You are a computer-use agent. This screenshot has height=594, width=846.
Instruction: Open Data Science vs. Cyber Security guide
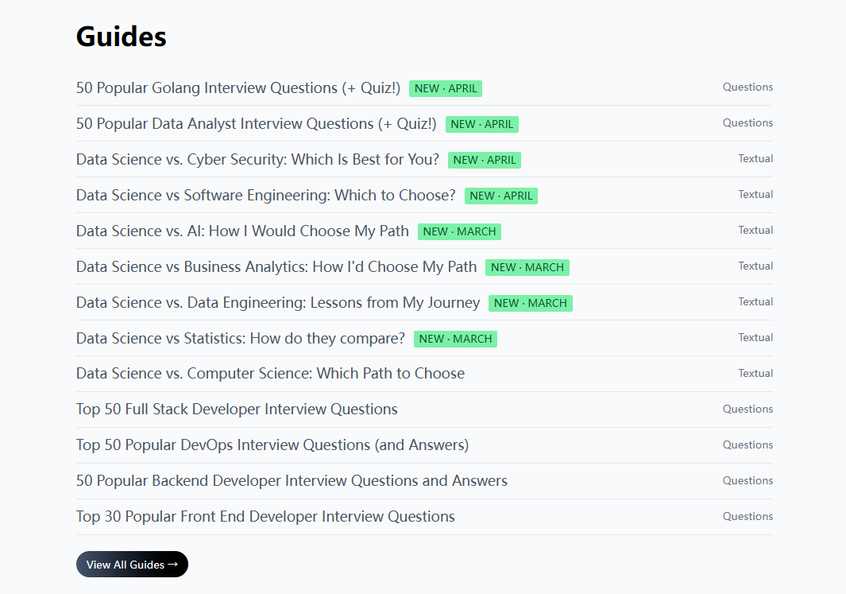(x=257, y=160)
